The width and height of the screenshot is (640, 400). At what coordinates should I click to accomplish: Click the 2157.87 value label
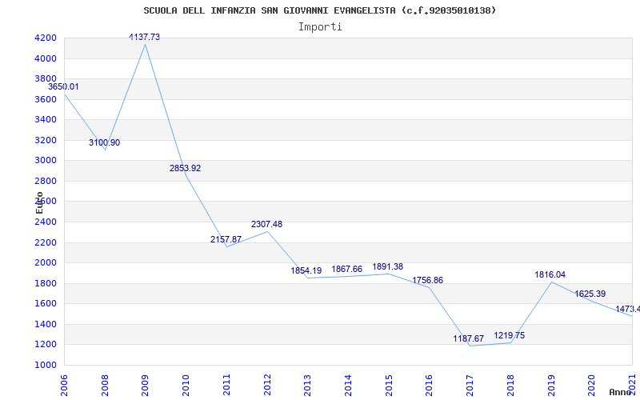pyautogui.click(x=226, y=239)
